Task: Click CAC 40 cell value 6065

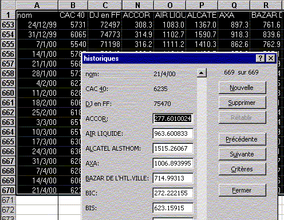Action: pos(73,34)
